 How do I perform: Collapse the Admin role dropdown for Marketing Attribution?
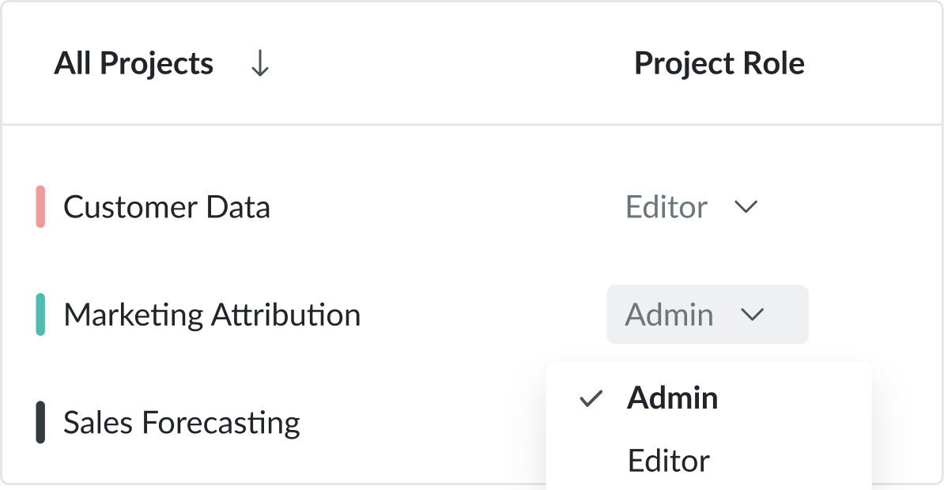[707, 315]
